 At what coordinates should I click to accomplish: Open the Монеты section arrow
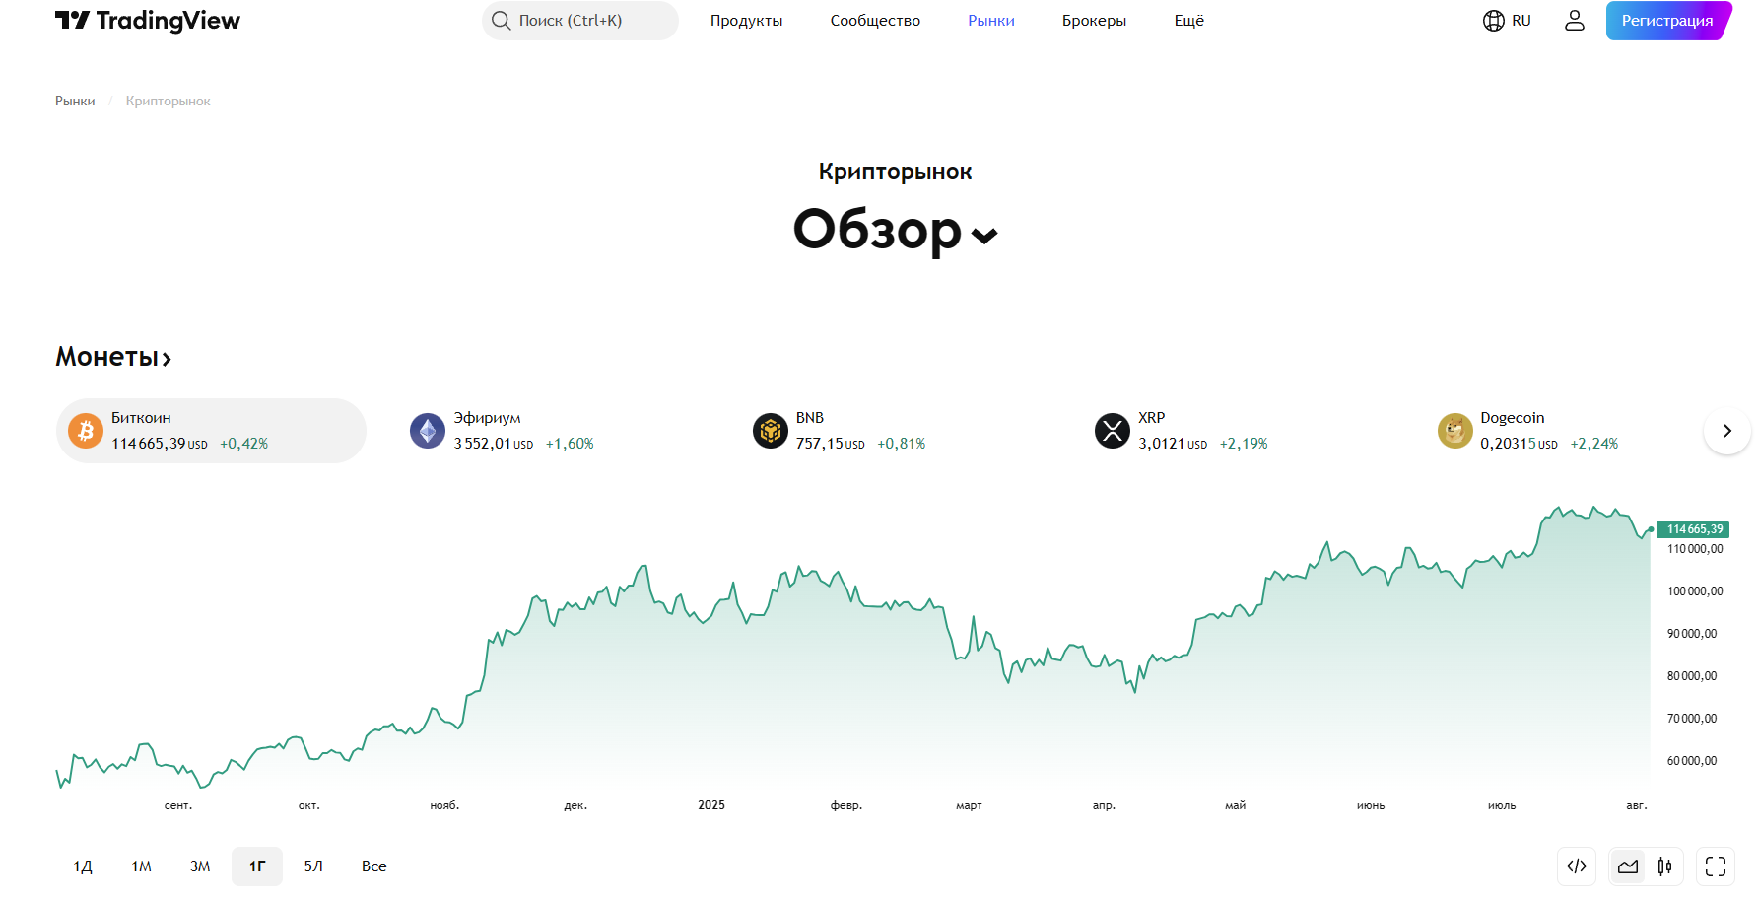click(x=168, y=359)
